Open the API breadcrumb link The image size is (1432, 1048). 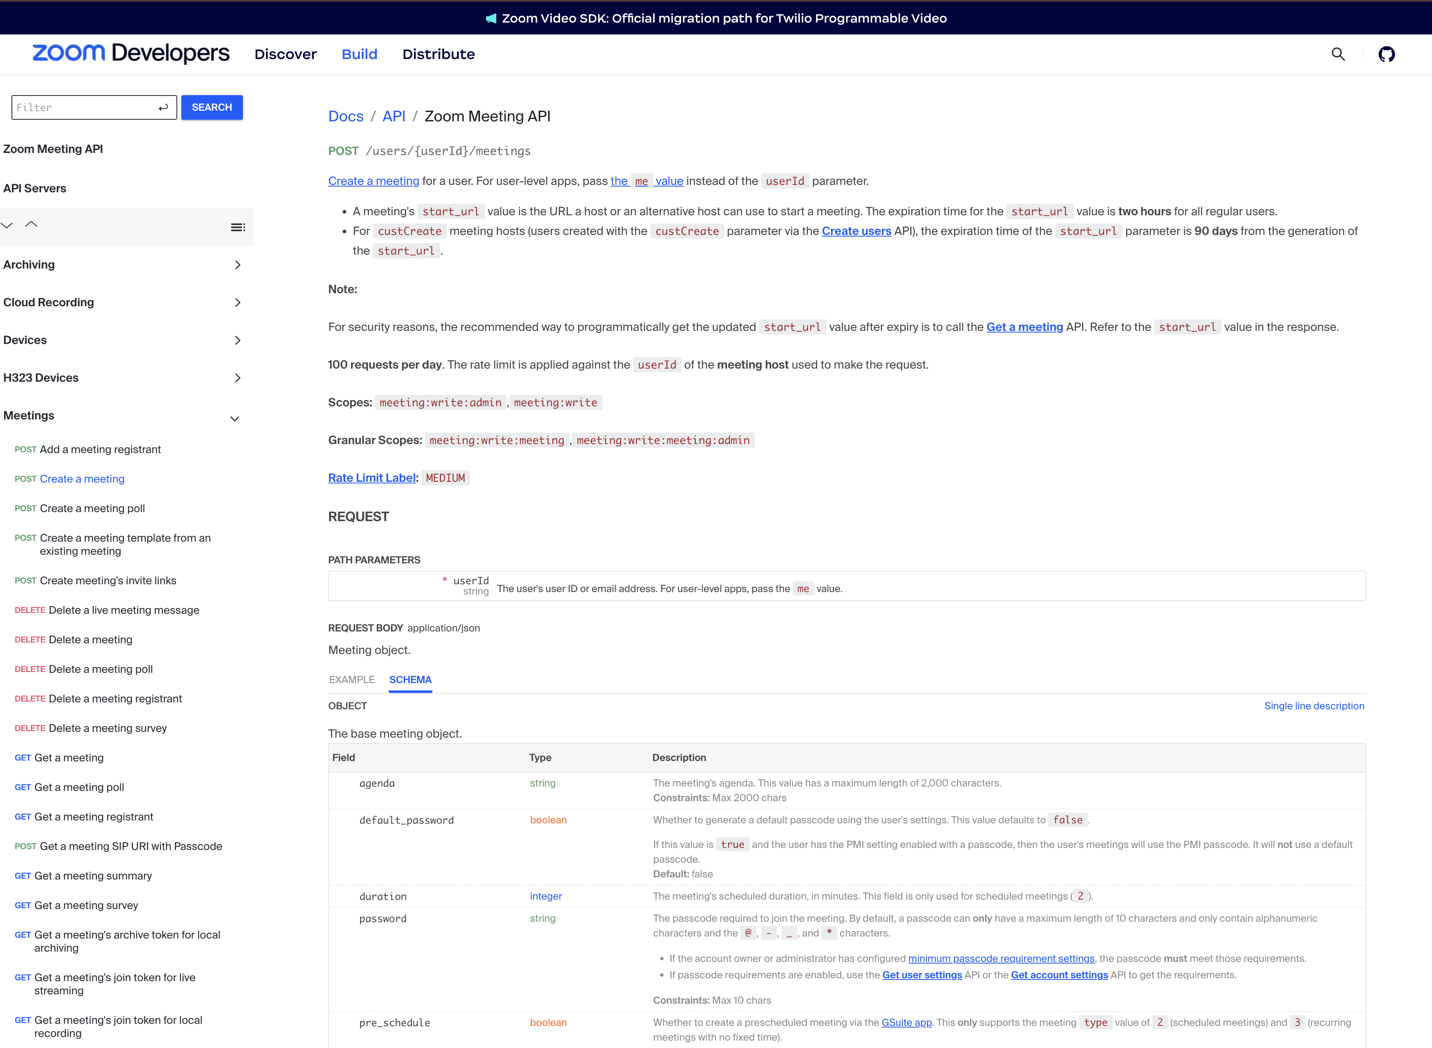pyautogui.click(x=393, y=116)
